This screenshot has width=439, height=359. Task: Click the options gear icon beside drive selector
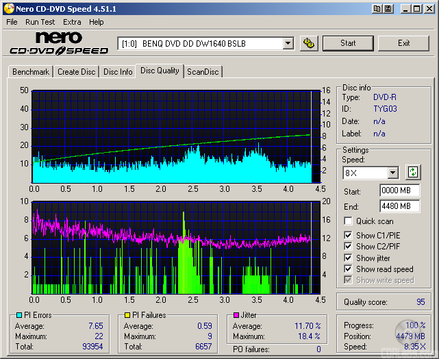pos(310,43)
